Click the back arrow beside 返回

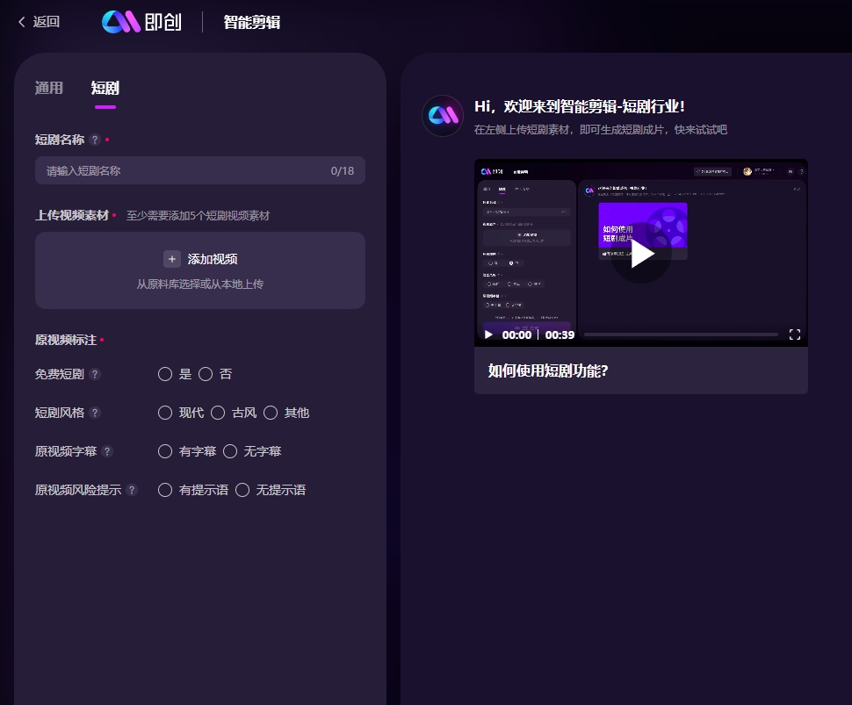(x=21, y=22)
